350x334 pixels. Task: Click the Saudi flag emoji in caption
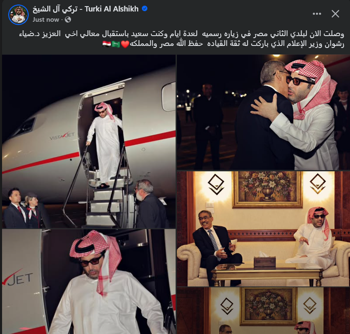coord(116,44)
